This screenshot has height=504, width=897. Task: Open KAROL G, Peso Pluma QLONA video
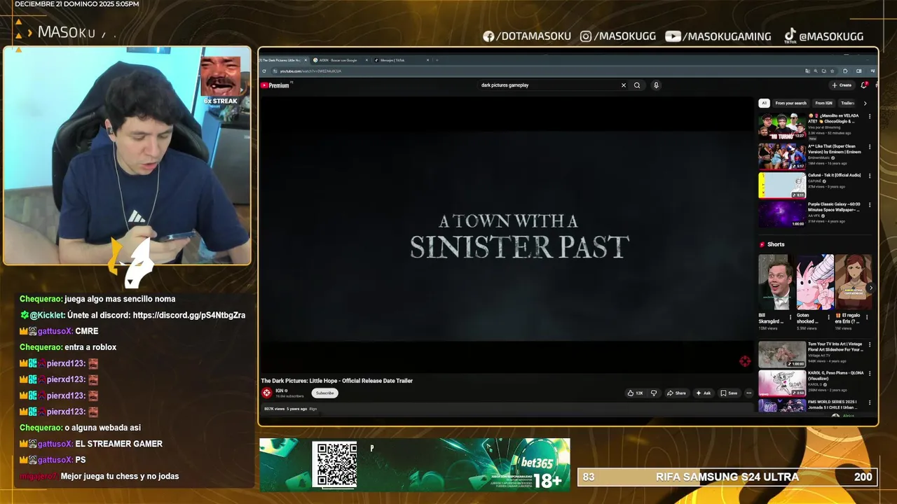(x=781, y=384)
